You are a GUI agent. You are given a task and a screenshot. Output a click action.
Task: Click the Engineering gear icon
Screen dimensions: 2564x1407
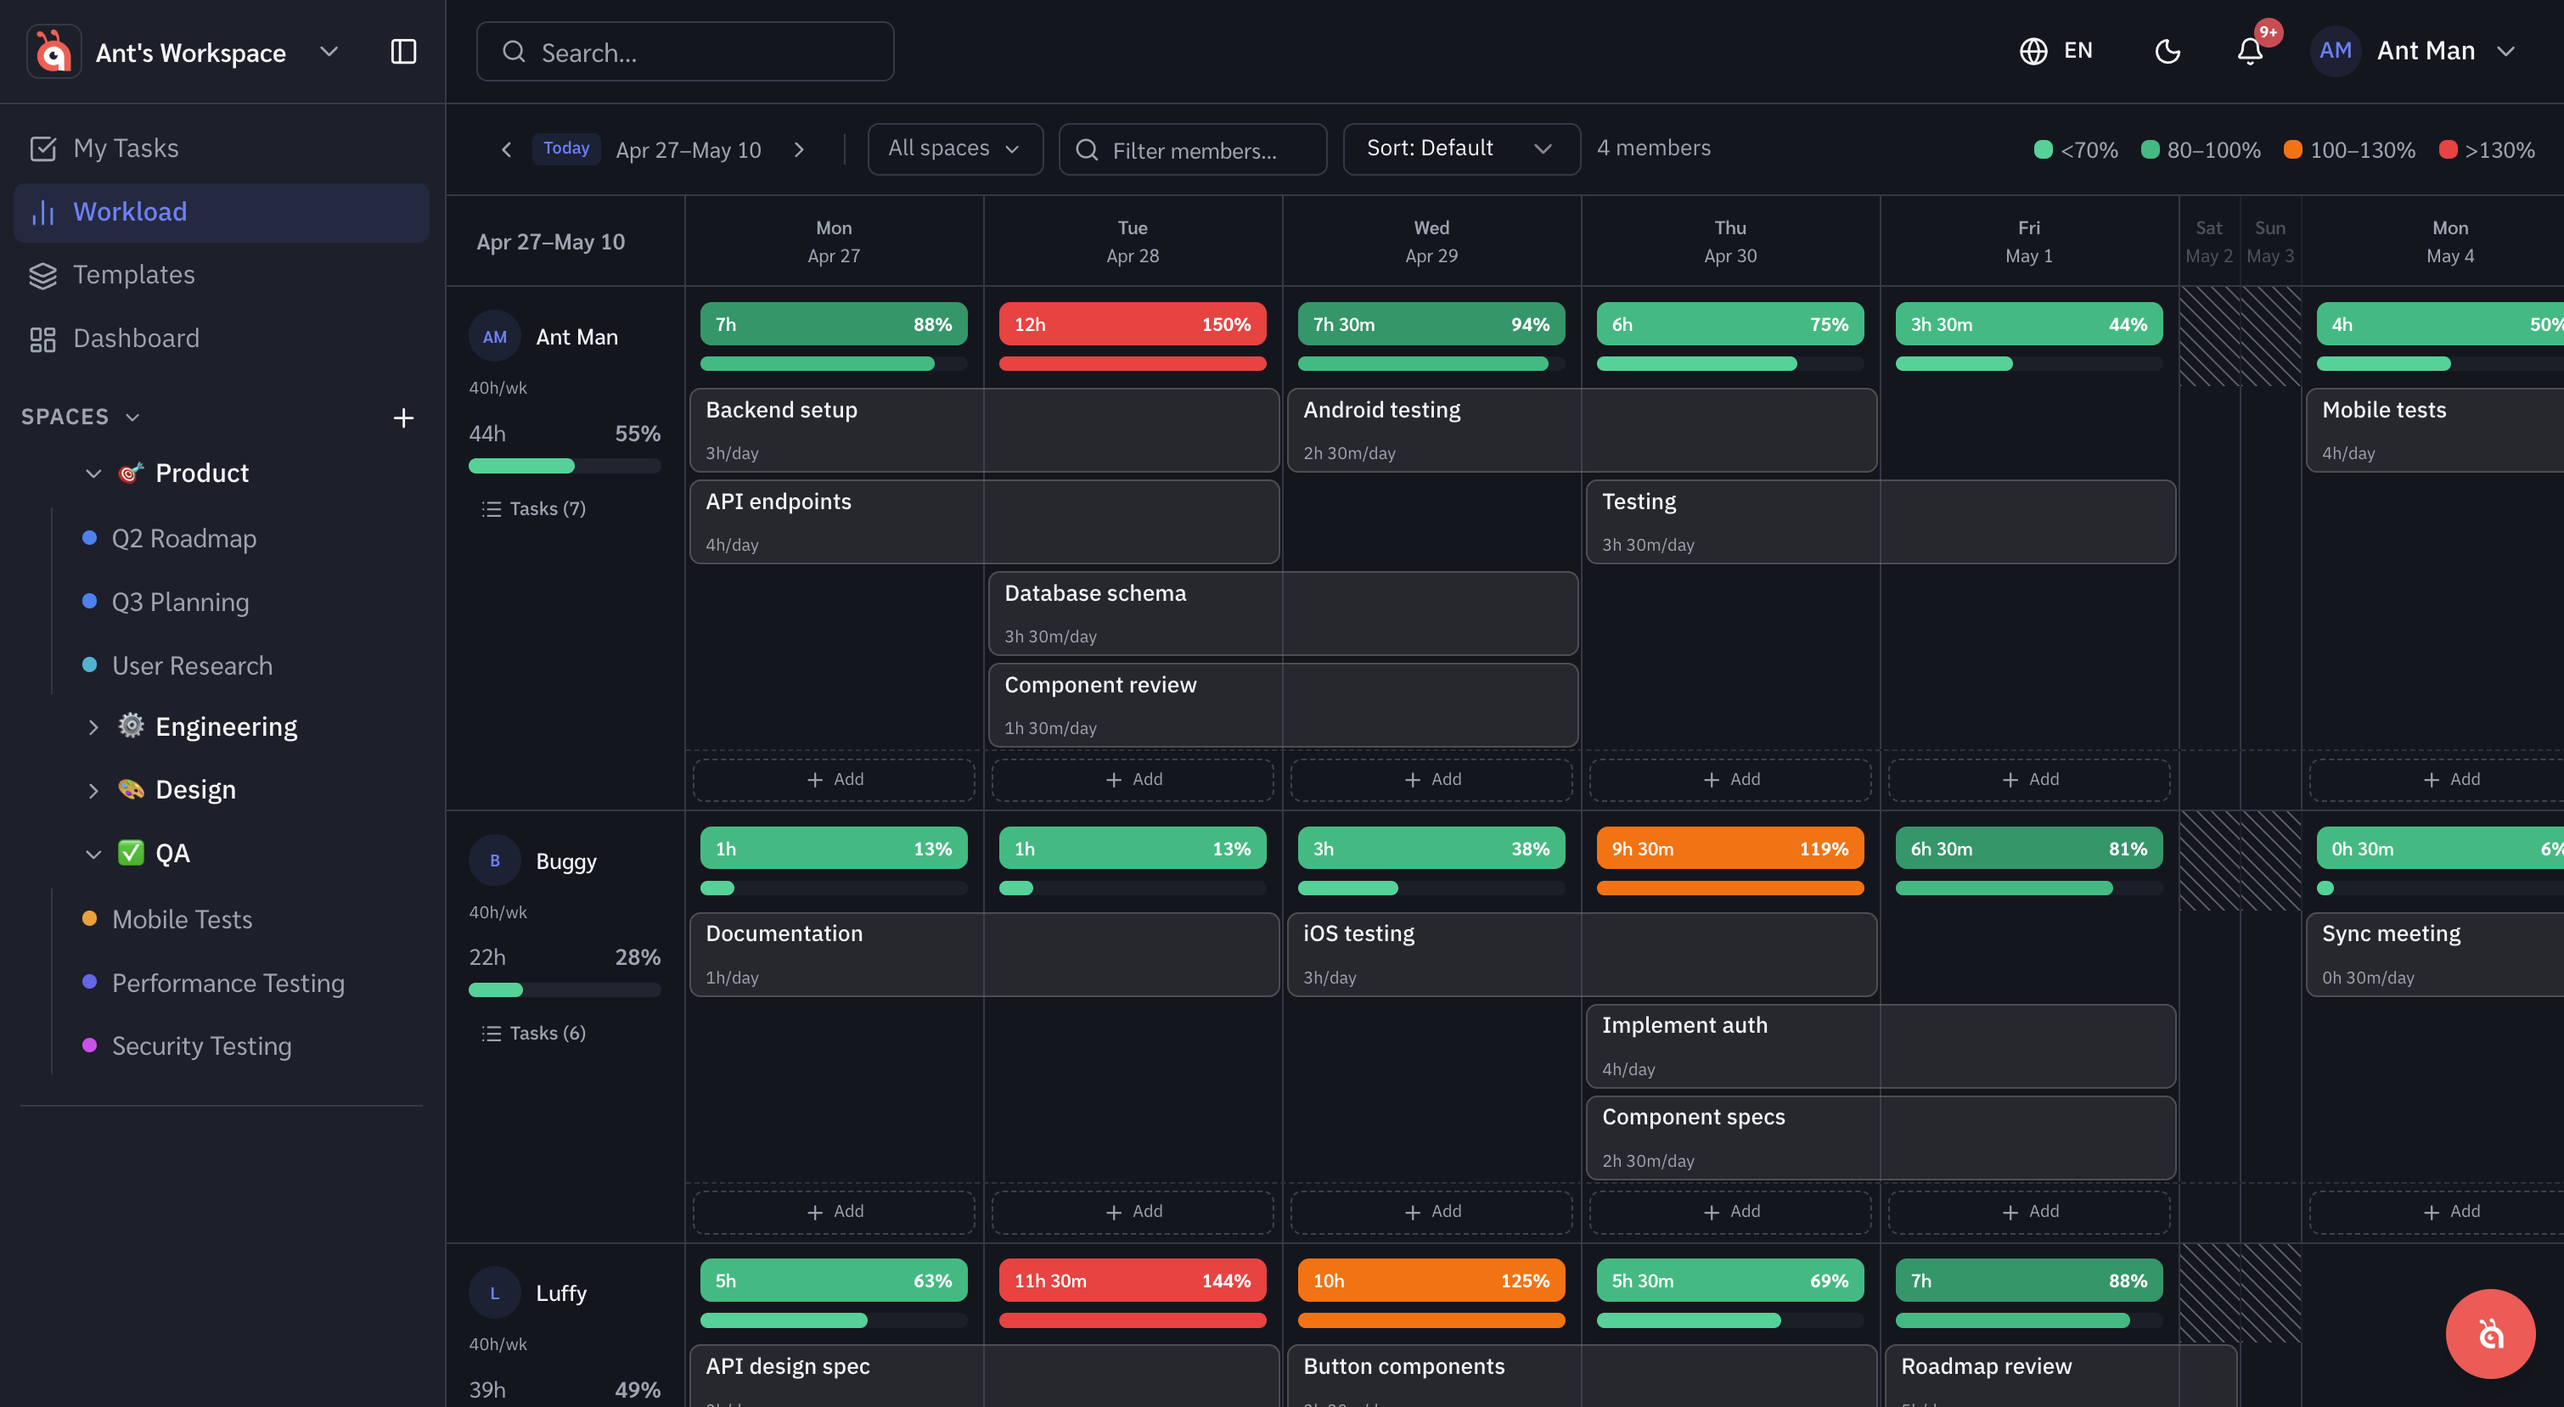(132, 726)
